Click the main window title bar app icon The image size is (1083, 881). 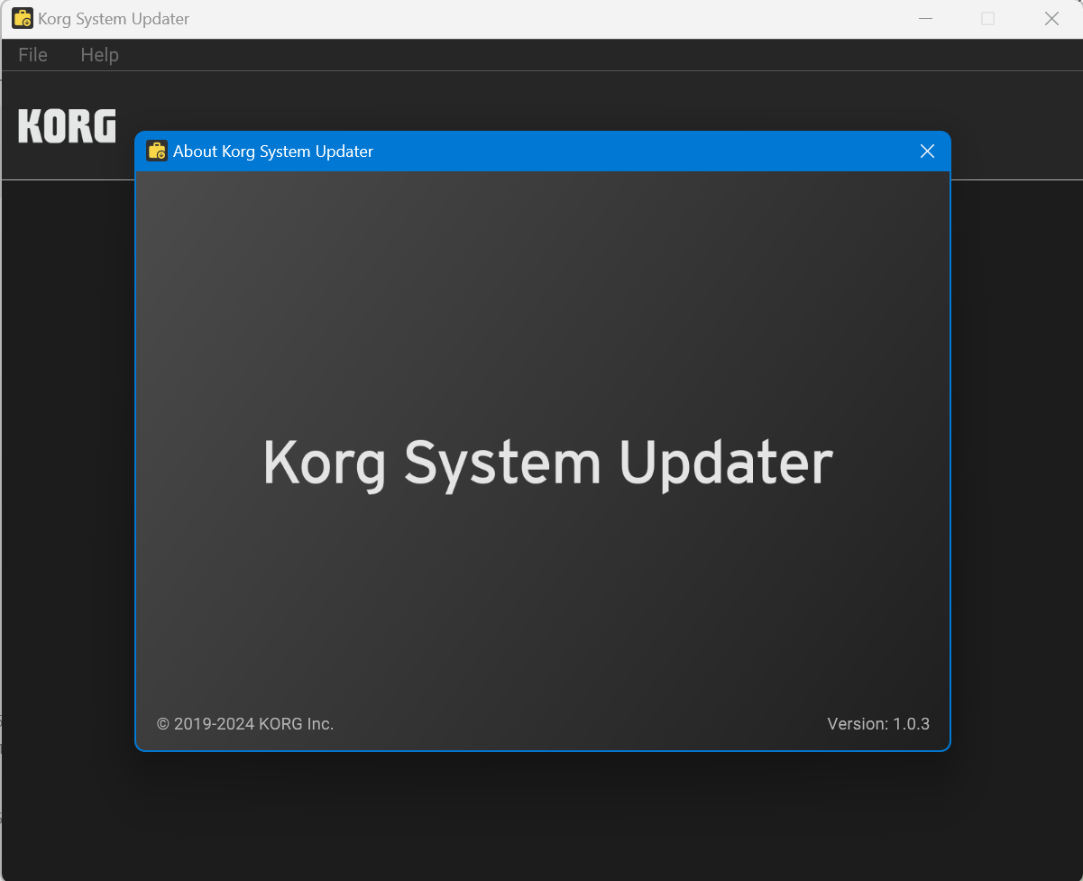pyautogui.click(x=23, y=18)
